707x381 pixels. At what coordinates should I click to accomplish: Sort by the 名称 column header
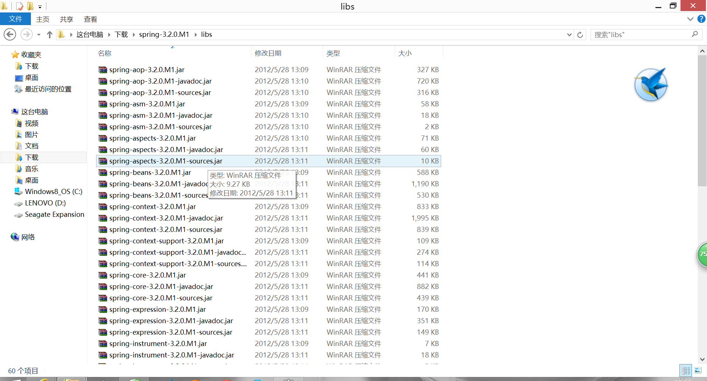click(x=105, y=53)
